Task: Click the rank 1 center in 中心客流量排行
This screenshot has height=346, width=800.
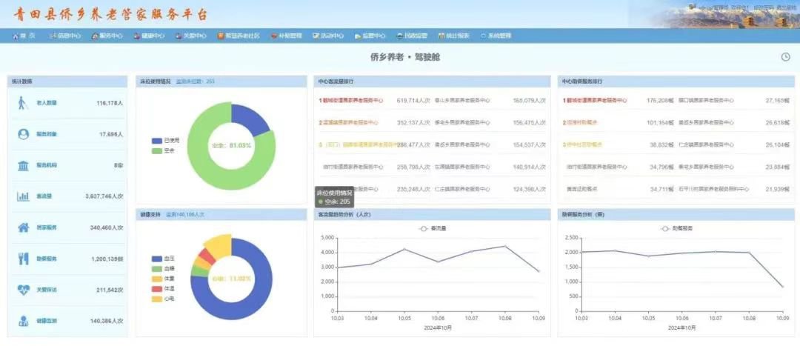Action: coord(350,101)
